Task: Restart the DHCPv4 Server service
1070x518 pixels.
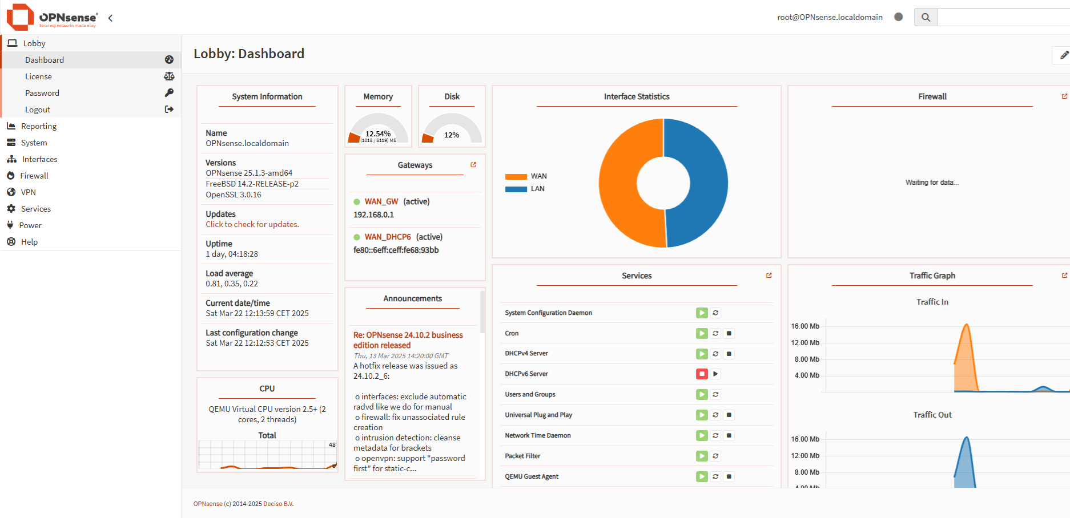Action: [715, 354]
